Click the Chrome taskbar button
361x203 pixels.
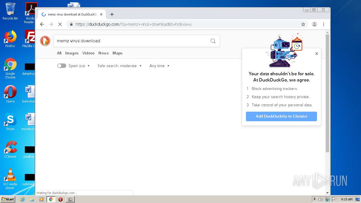pyautogui.click(x=51, y=199)
